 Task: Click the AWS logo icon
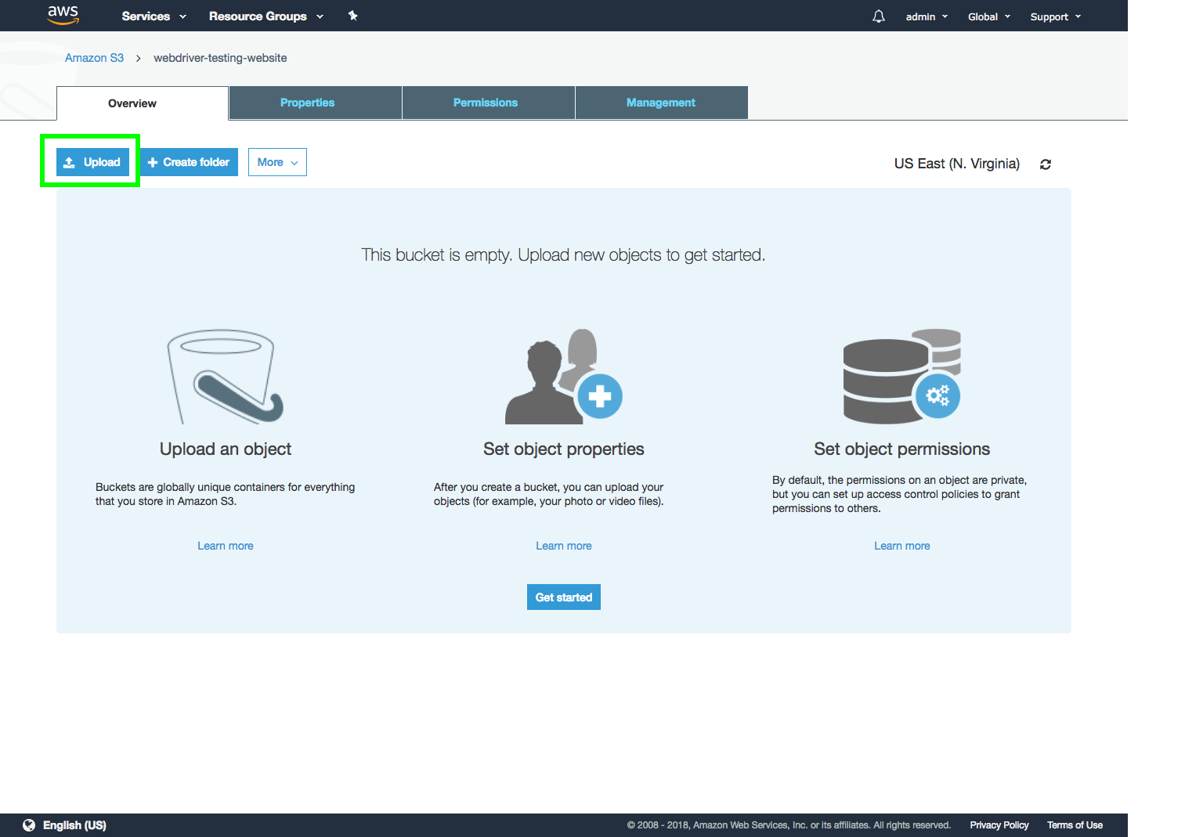[x=63, y=15]
